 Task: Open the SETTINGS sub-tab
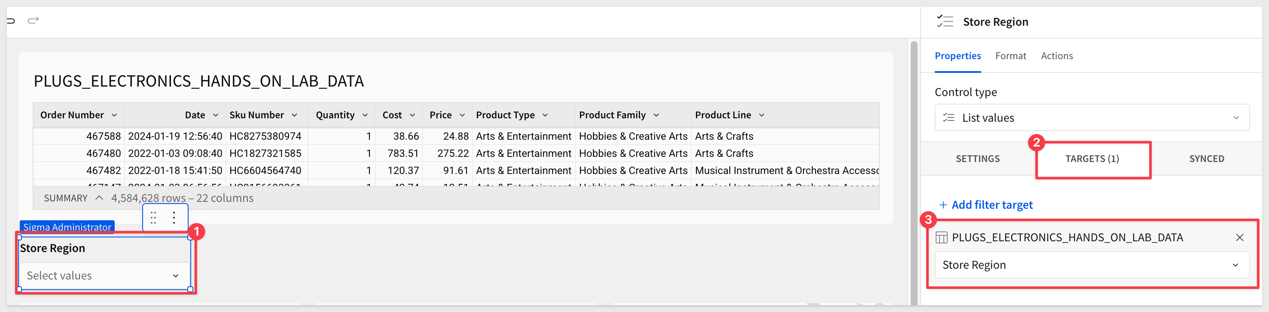click(977, 159)
